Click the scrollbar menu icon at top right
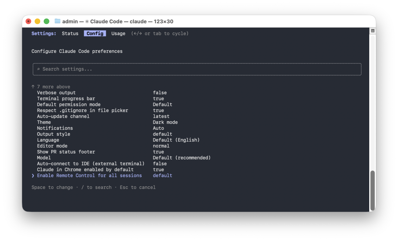The width and height of the screenshot is (398, 241). coord(373,31)
